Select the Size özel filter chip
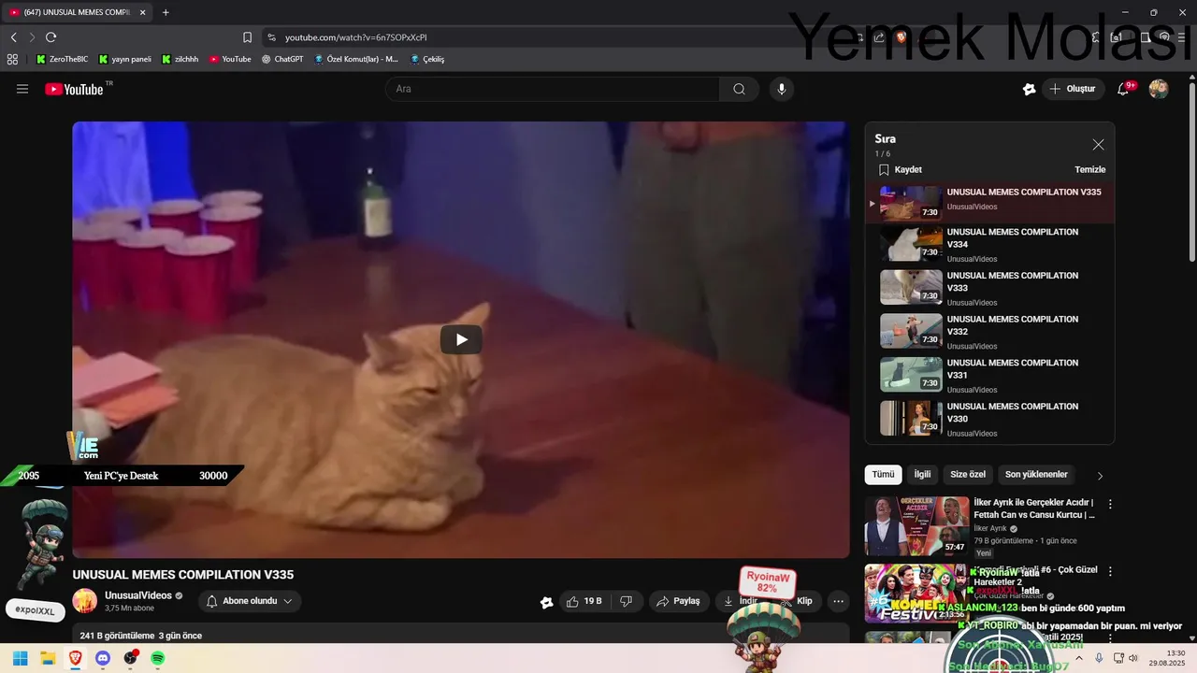The image size is (1197, 673). coord(968,475)
